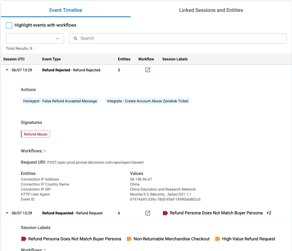Collapse the Refund Requested event row
This screenshot has height=251, width=292.
(7, 213)
